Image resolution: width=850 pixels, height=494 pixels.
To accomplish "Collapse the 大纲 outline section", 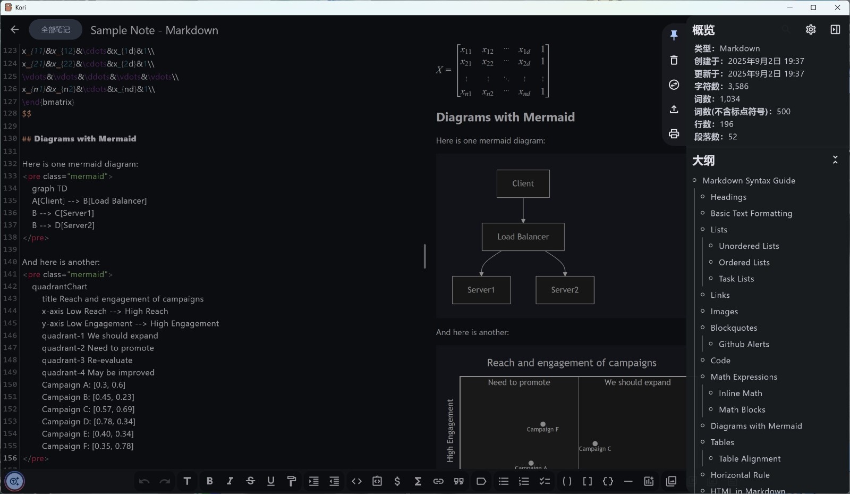I will point(835,160).
